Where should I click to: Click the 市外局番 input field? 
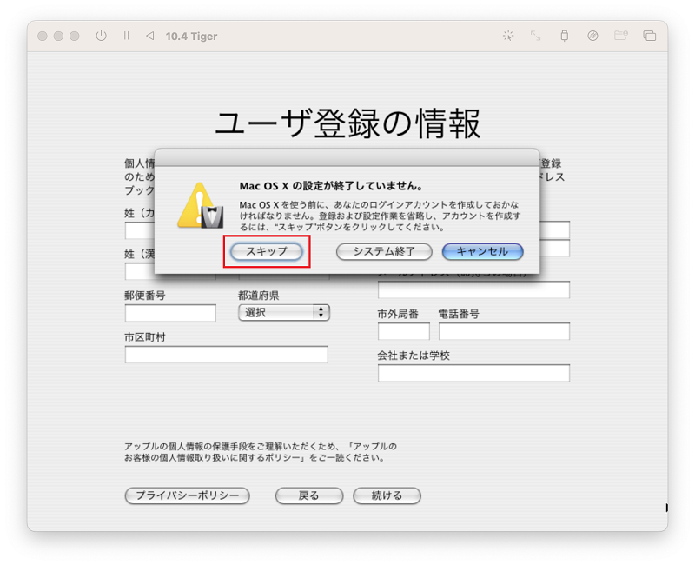point(403,331)
